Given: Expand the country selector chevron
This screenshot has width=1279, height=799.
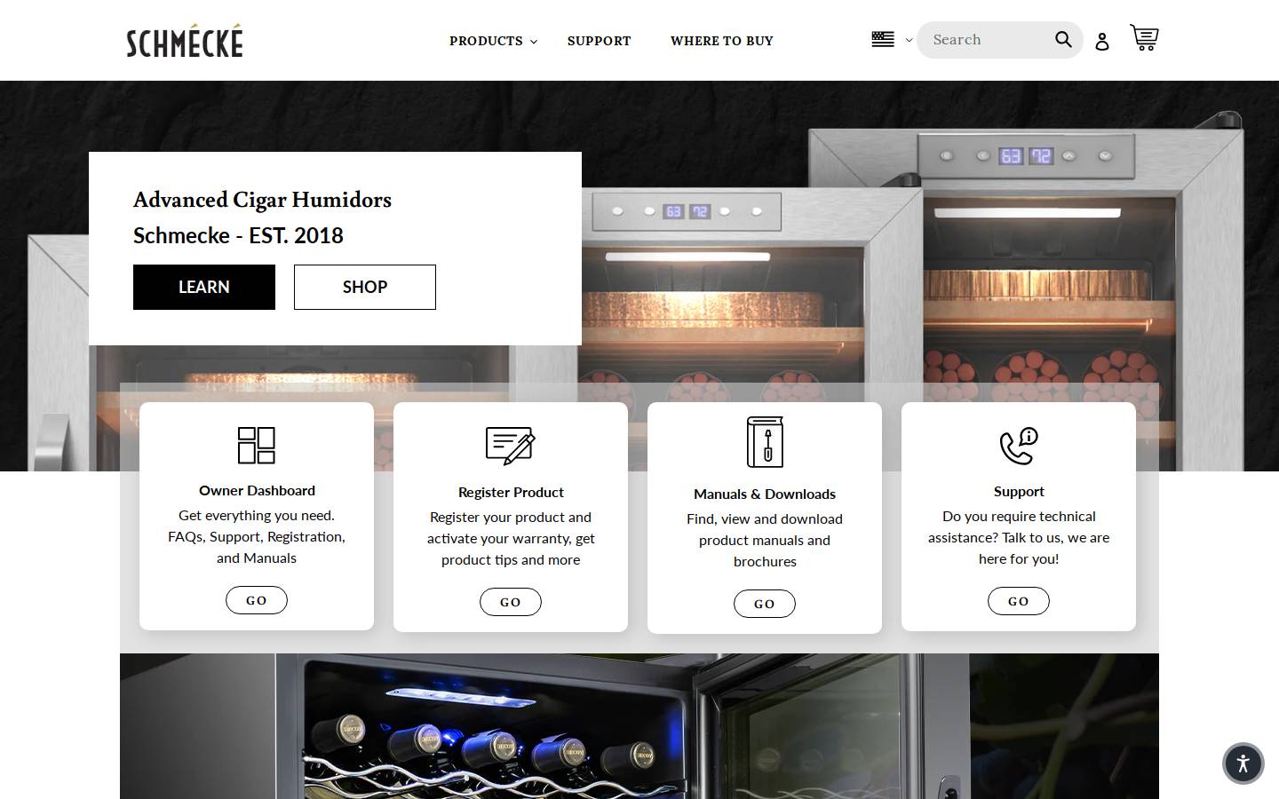Looking at the screenshot, I should [x=909, y=40].
